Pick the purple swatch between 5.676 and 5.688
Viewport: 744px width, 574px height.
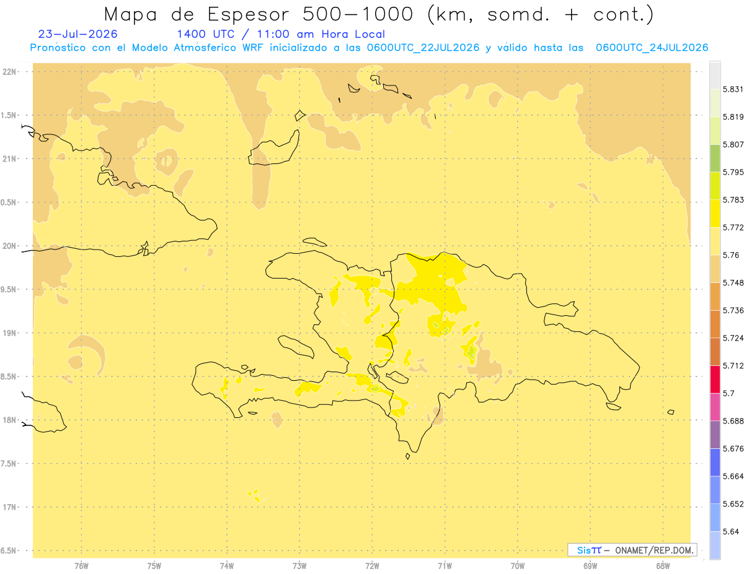pyautogui.click(x=715, y=435)
